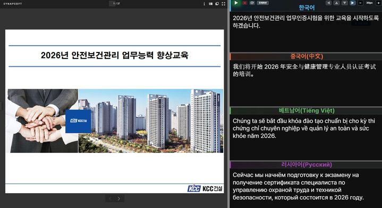Click the Chinese translation text 我们将开始 2026
Screen dimensions: 382x208
coord(304,71)
